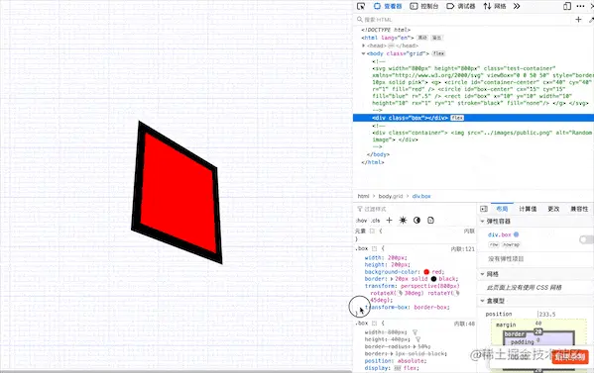Edit the margin 40 value in box model
The image size is (594, 373).
click(537, 324)
